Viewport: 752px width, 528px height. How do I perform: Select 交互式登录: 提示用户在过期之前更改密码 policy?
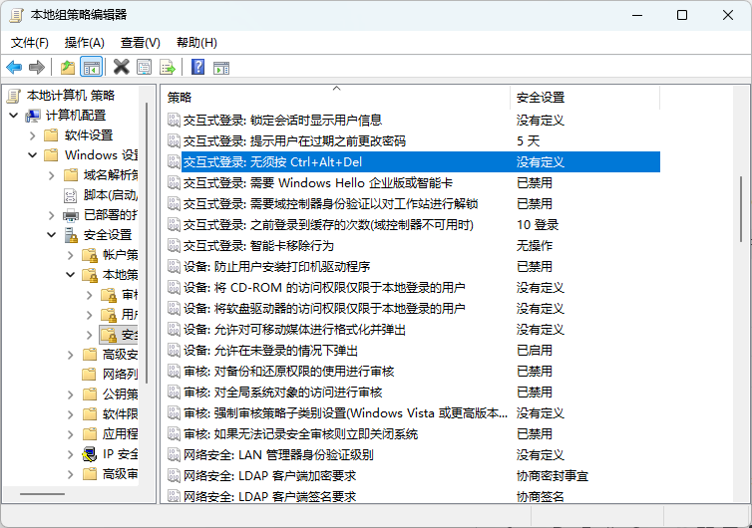tap(294, 140)
